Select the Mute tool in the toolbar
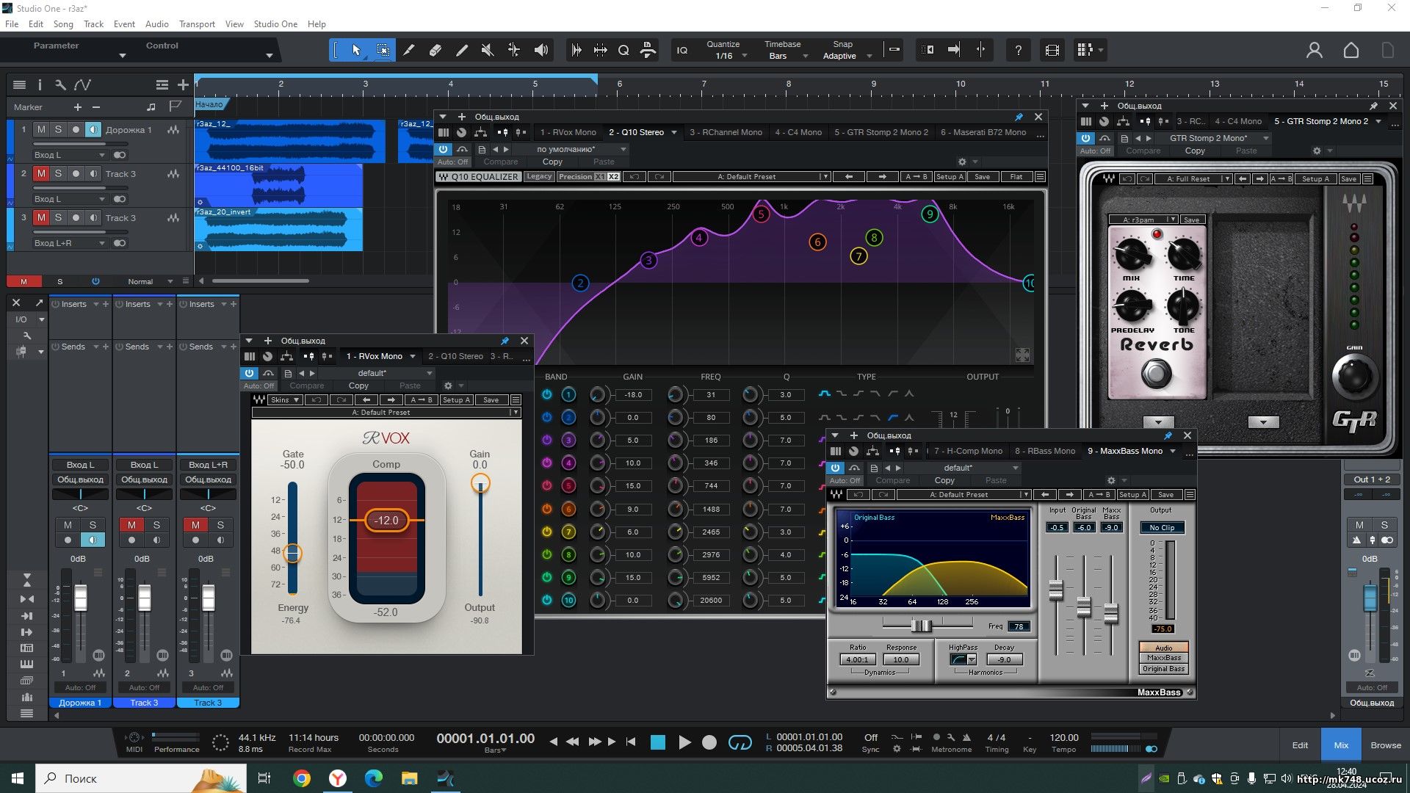The image size is (1410, 793). [488, 50]
